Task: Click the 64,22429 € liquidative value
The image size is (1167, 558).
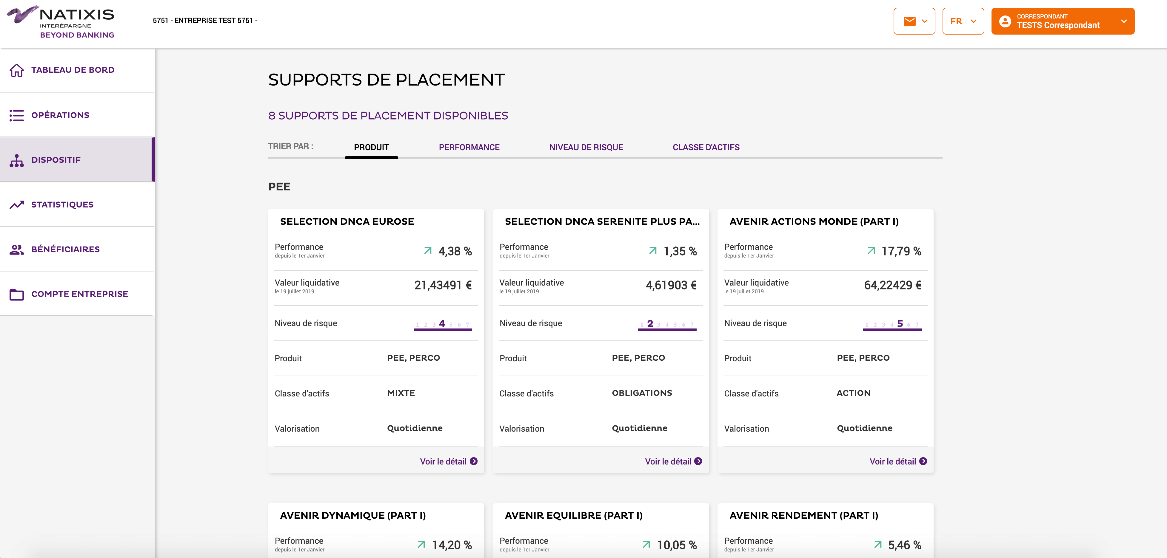Action: 892,285
